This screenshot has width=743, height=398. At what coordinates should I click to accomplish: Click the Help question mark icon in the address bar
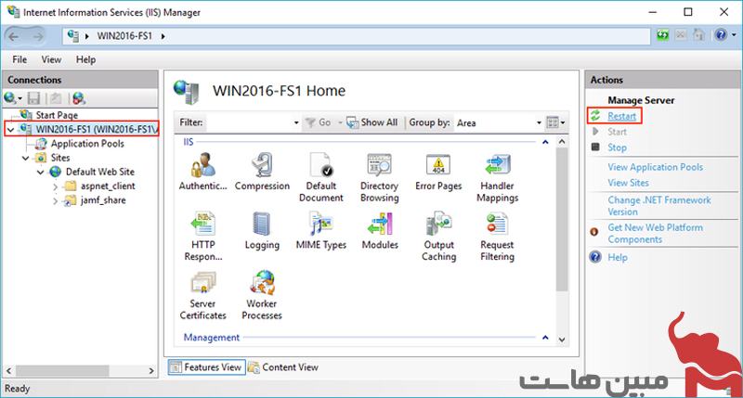click(721, 35)
